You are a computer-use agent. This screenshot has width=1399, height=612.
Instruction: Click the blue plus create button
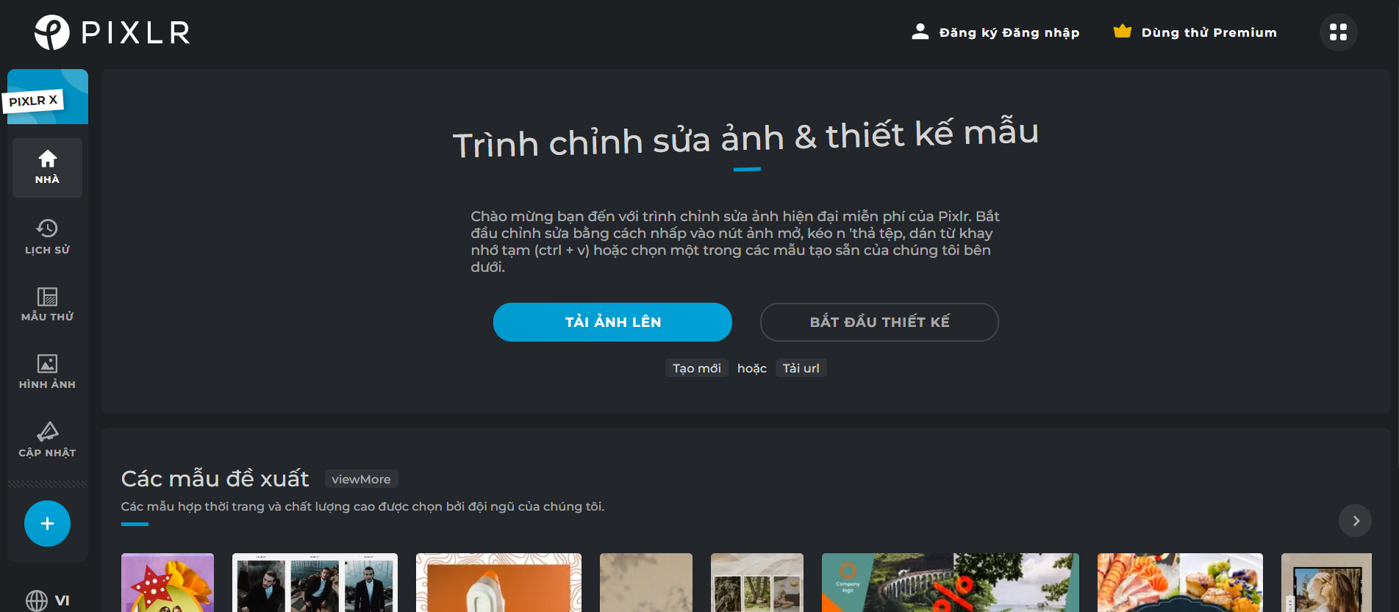pyautogui.click(x=47, y=523)
